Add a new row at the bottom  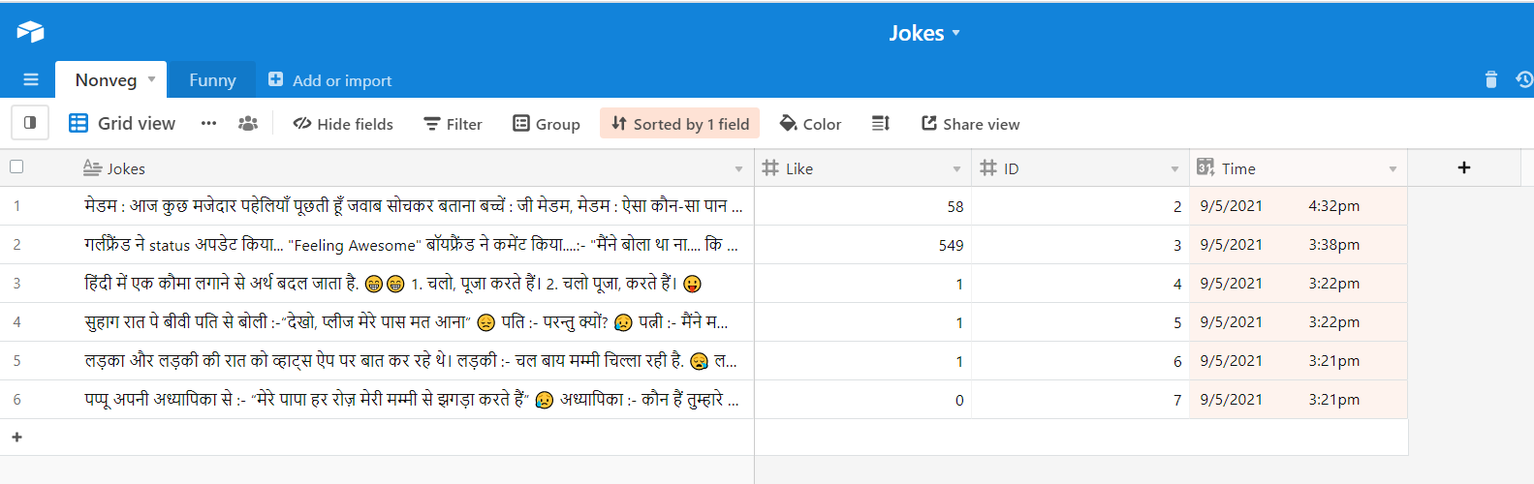(x=16, y=438)
